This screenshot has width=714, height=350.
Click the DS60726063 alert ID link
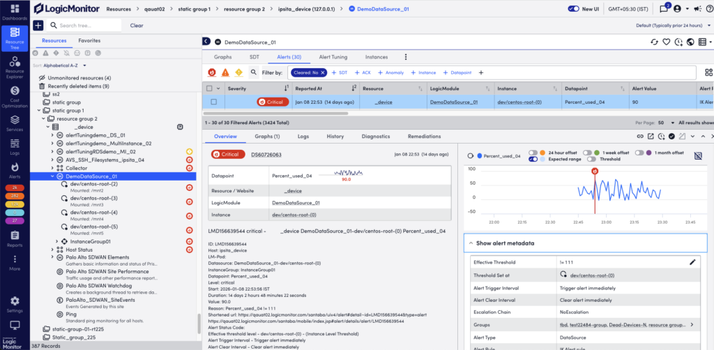click(266, 153)
